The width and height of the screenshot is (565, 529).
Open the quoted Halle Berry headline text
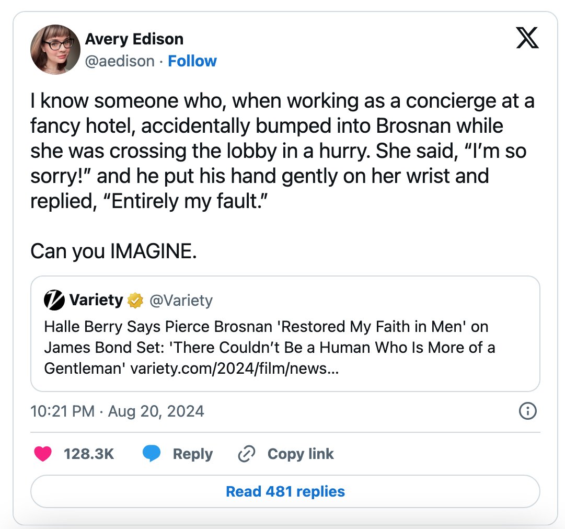(x=270, y=348)
